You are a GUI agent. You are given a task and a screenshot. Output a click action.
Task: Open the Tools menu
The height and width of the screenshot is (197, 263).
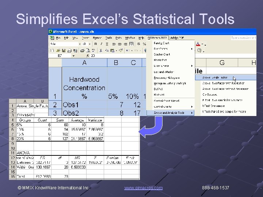108,38
